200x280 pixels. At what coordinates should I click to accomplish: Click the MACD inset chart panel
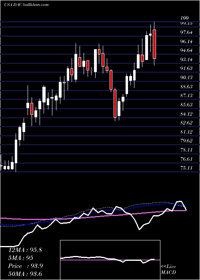click(110, 260)
